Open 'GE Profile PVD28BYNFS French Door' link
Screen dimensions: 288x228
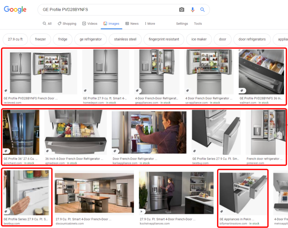coord(31,98)
